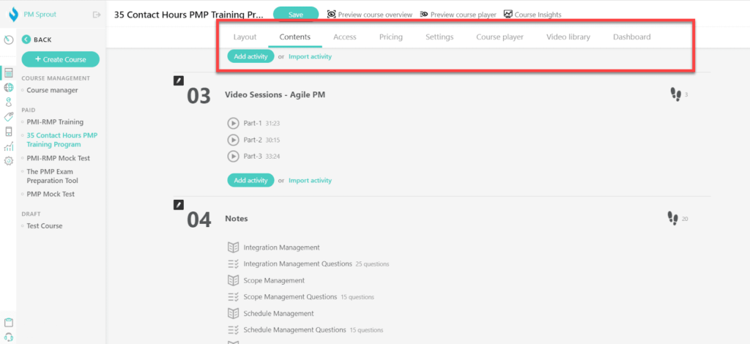Screen dimensions: 750x344
Task: Open Integration Management Questions activity
Action: tap(297, 263)
